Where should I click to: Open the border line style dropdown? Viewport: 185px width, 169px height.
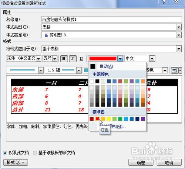(41, 70)
